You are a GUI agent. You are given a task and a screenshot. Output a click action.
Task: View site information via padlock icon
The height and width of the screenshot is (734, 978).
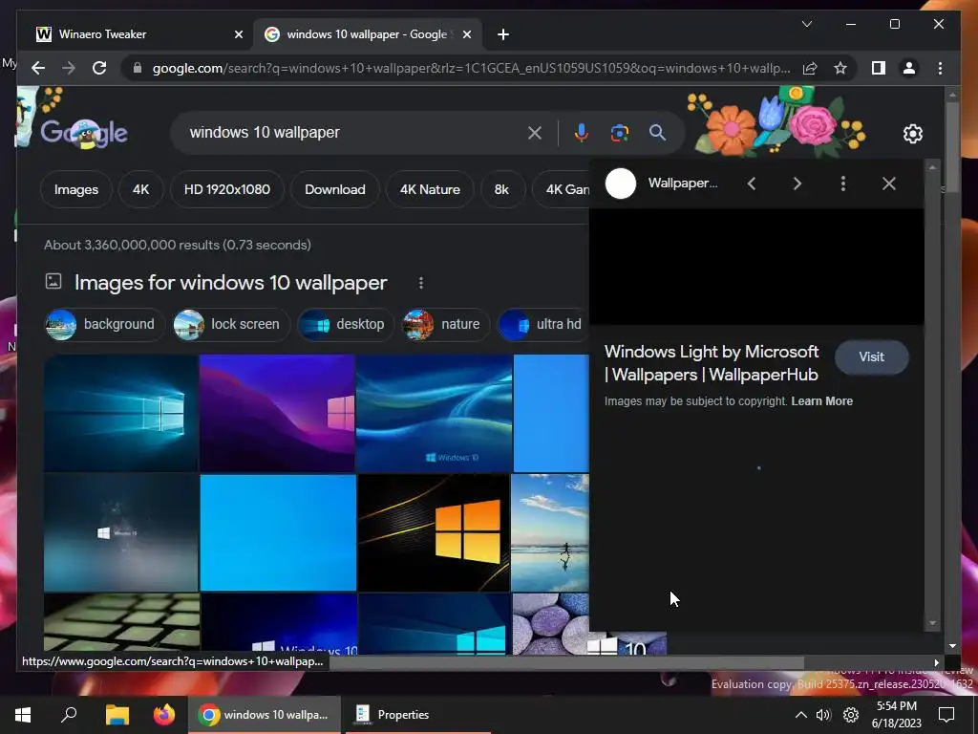(138, 68)
